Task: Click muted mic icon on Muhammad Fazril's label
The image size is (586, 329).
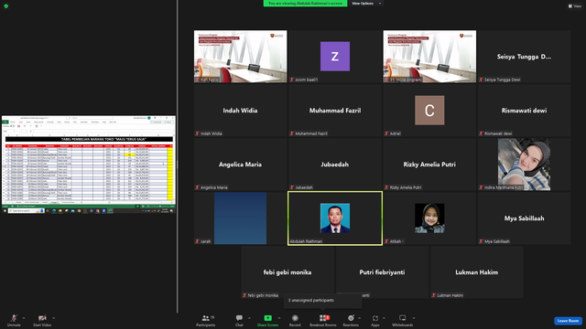Action: pyautogui.click(x=292, y=133)
